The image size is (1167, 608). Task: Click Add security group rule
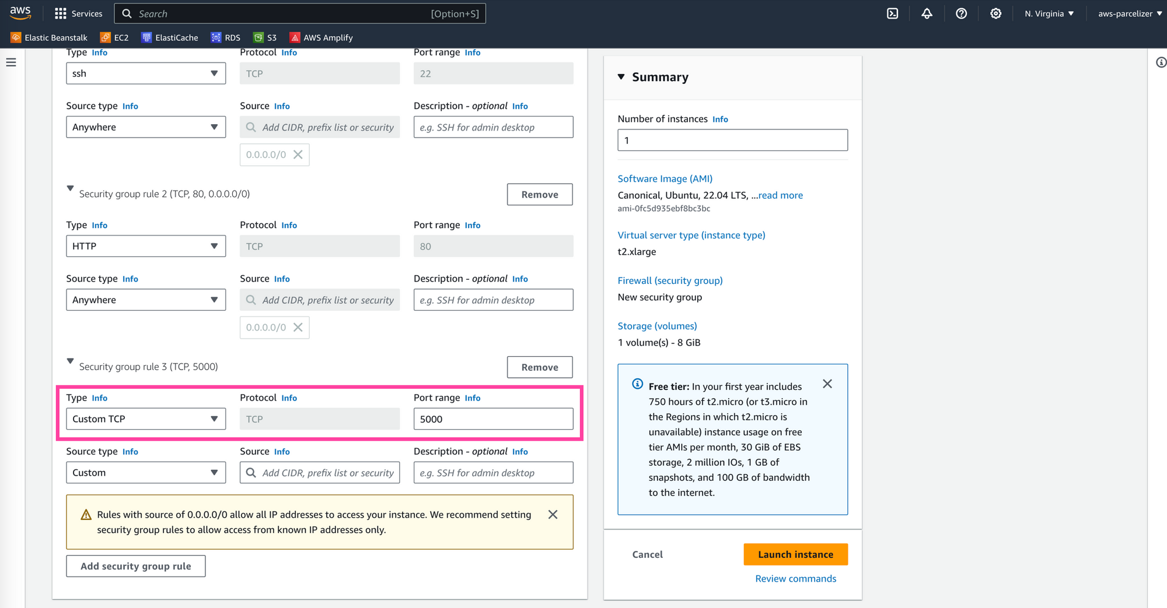pos(135,565)
